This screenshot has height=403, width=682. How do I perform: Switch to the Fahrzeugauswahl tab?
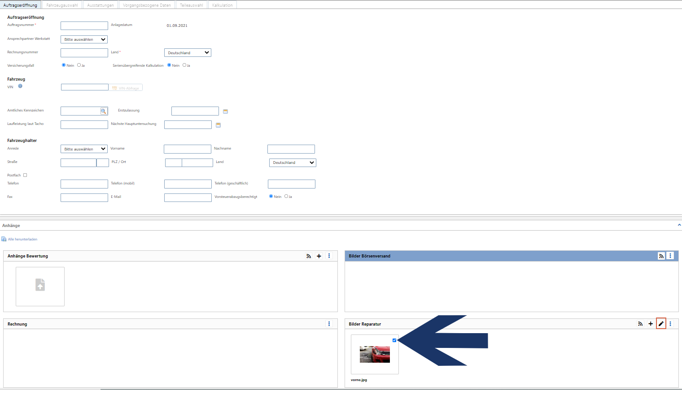point(62,5)
